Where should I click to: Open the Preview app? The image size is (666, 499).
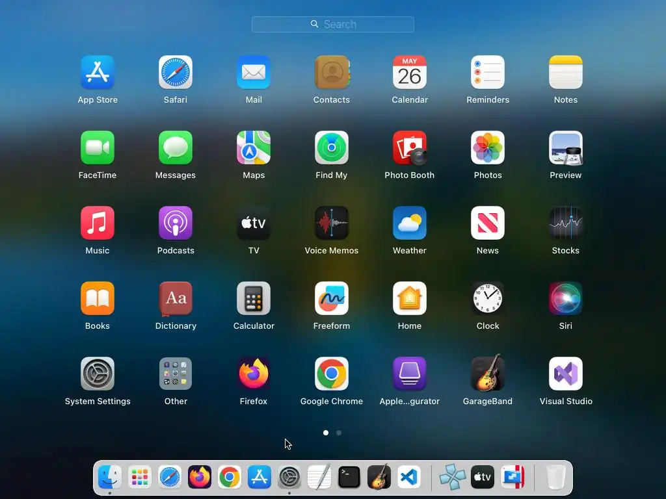pos(566,147)
